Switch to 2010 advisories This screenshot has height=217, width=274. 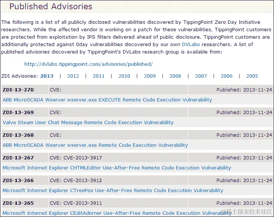coord(124,76)
